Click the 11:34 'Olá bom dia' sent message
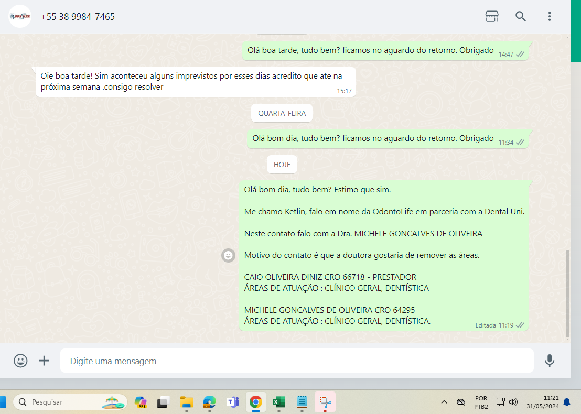The width and height of the screenshot is (581, 414). (x=387, y=139)
